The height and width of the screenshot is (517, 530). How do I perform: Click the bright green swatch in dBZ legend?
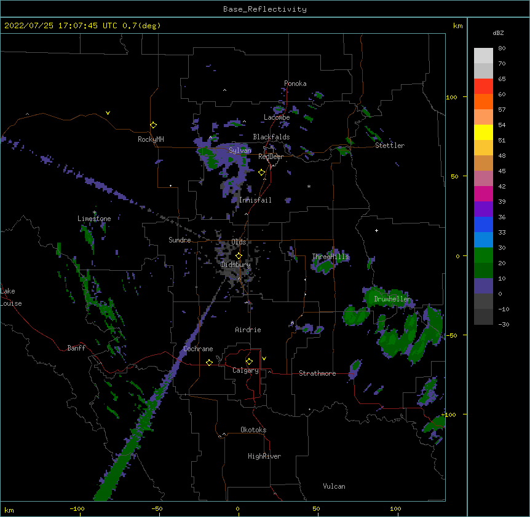click(x=483, y=255)
